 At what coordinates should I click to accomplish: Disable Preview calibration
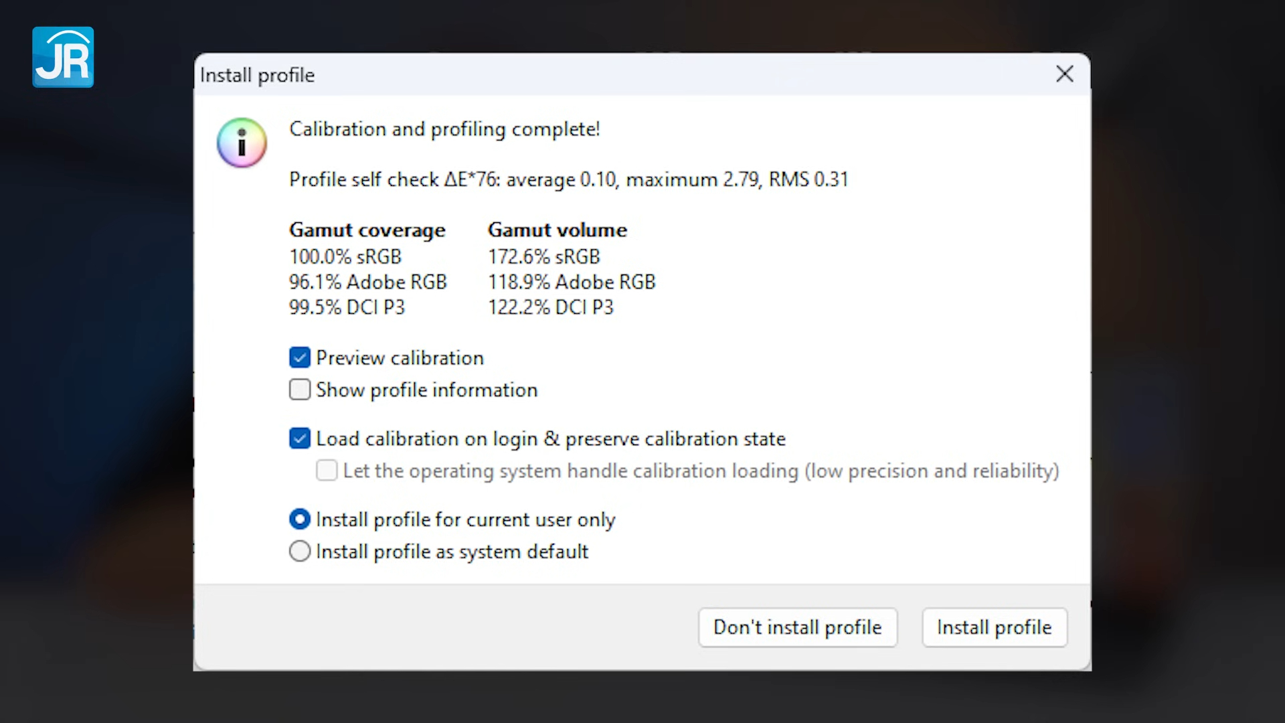click(299, 357)
